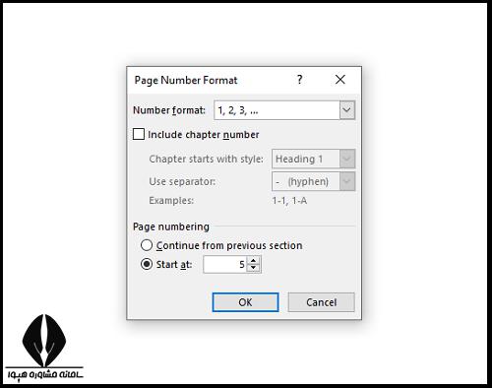Image resolution: width=492 pixels, height=388 pixels.
Task: Click the Start at label text
Action: (x=174, y=265)
